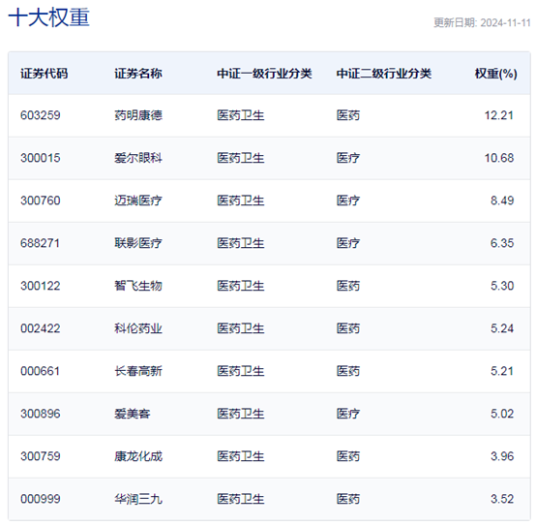Click the 更新日期 2024-11-11 text
Screen dimensions: 536x526
pyautogui.click(x=482, y=23)
